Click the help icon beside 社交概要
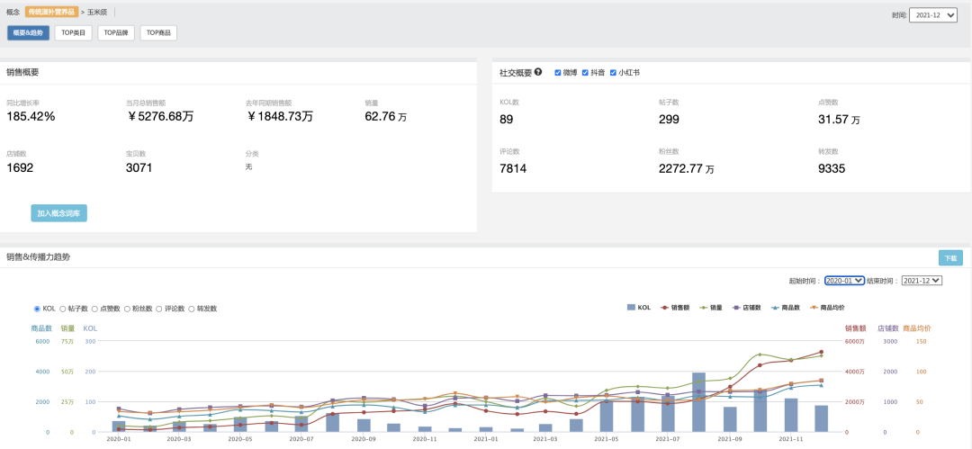Image resolution: width=972 pixels, height=449 pixels. pos(538,72)
